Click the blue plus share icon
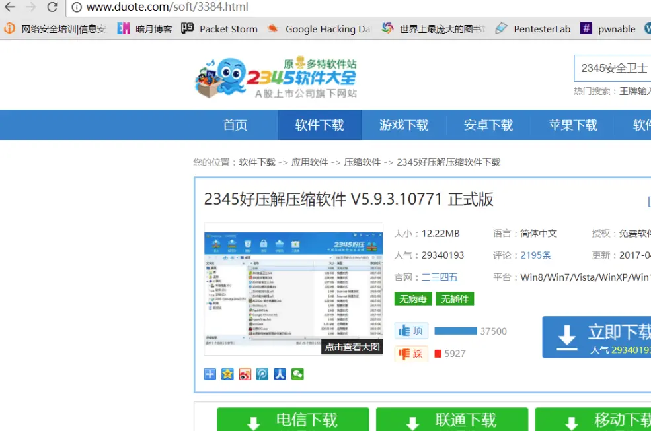The width and height of the screenshot is (651, 431). pos(210,374)
